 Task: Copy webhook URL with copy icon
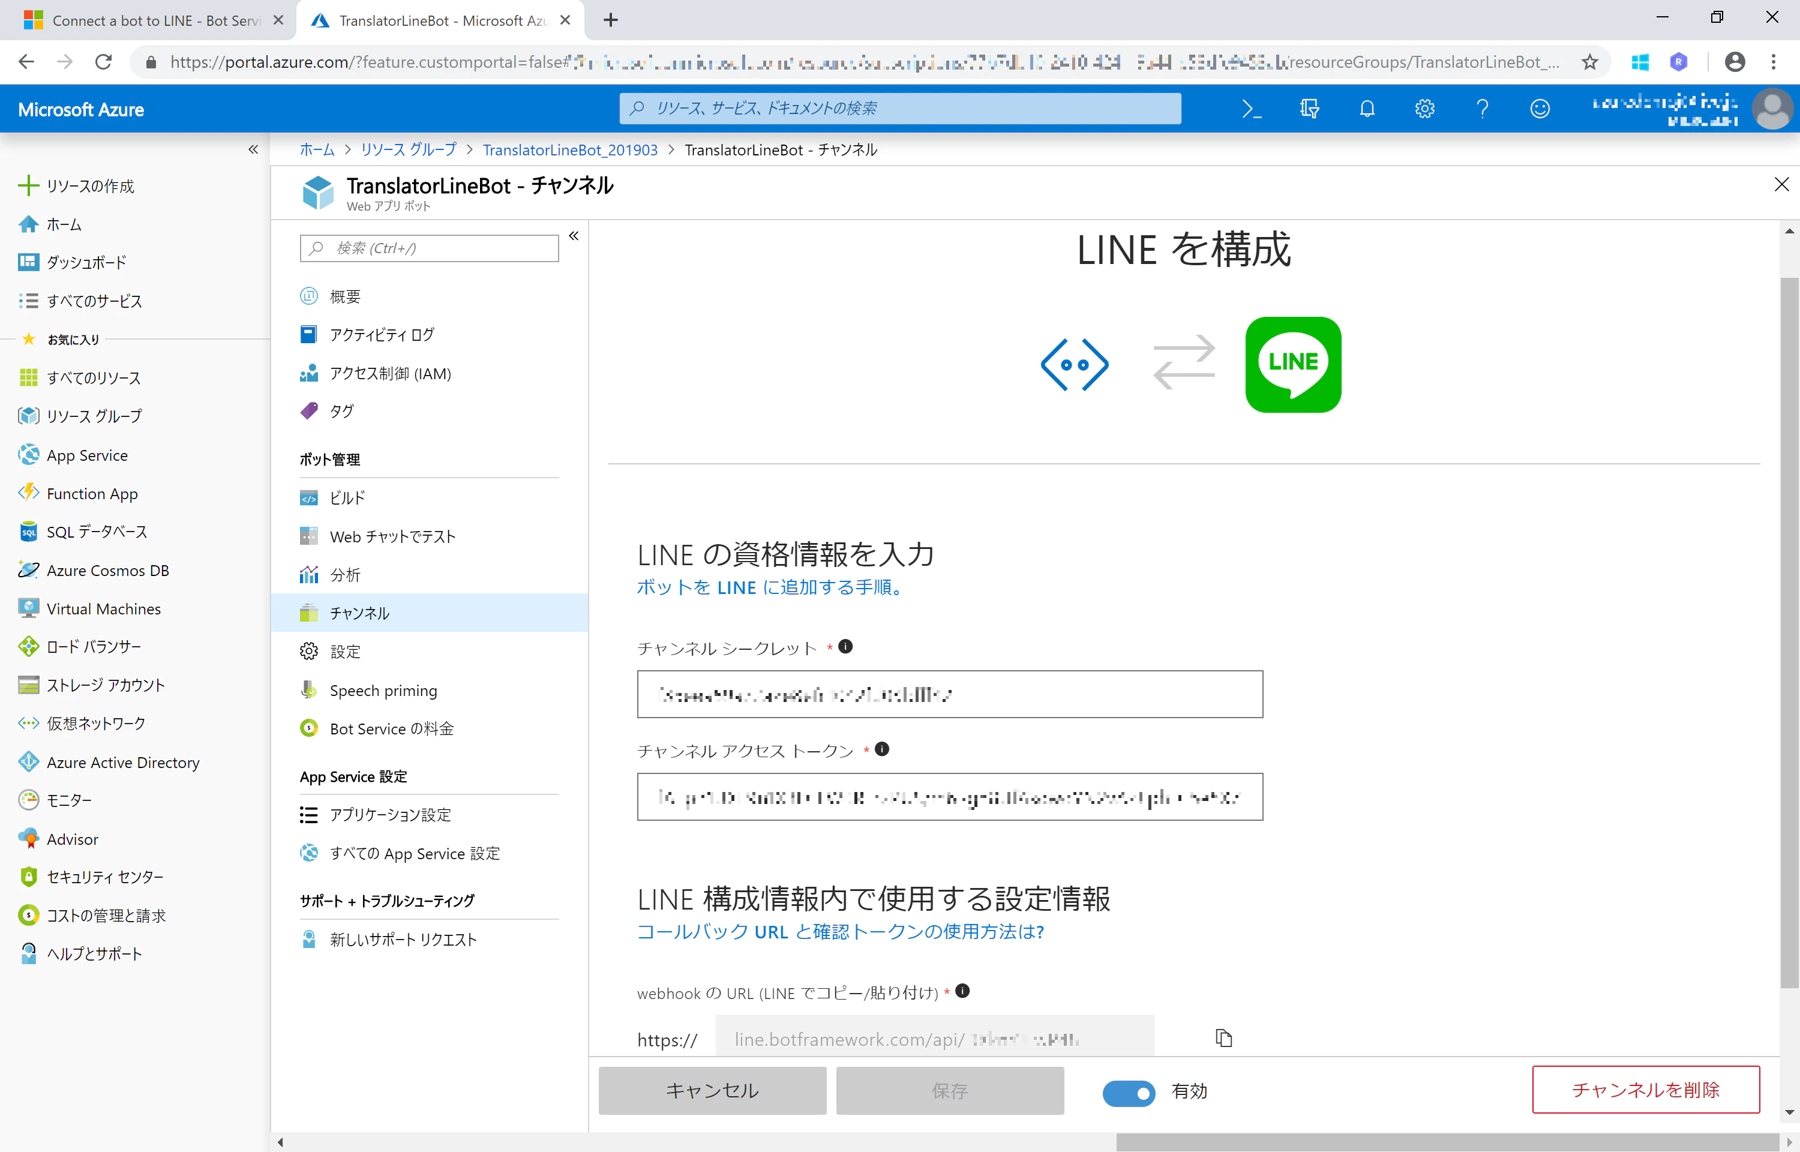(x=1223, y=1038)
